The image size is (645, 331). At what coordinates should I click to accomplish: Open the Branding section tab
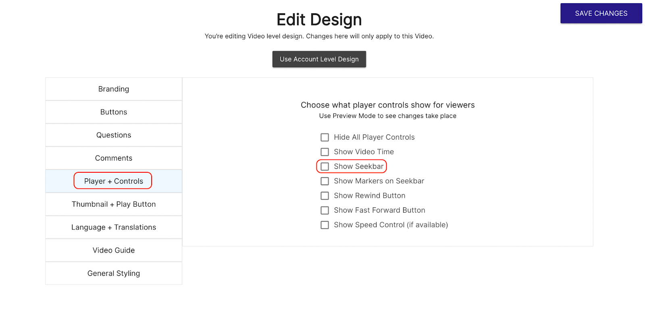114,89
